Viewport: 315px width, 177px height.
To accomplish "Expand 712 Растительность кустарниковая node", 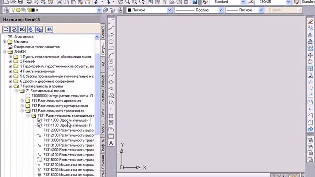I will coord(22,106).
